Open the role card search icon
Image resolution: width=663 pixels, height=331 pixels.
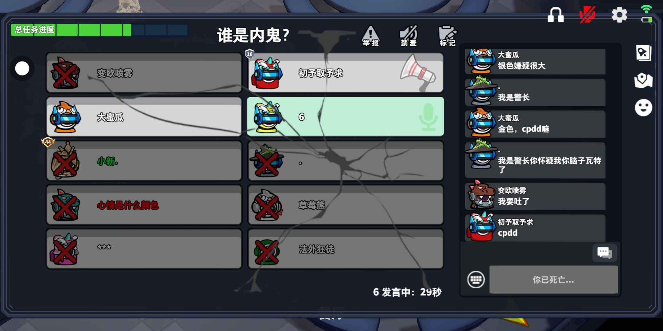pos(643,53)
